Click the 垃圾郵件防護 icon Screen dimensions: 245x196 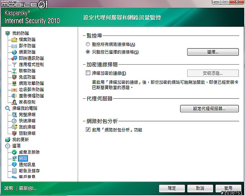[x=14, y=90]
